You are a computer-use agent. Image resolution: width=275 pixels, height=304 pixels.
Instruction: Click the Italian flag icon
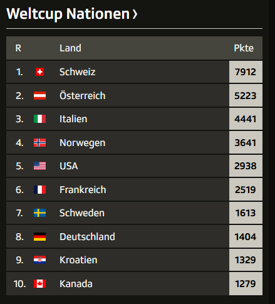(x=39, y=119)
